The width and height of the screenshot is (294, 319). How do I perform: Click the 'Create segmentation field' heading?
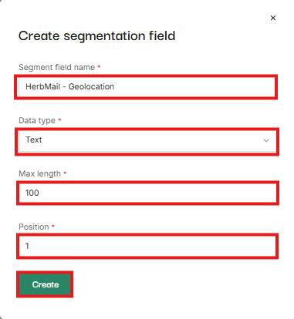[97, 36]
